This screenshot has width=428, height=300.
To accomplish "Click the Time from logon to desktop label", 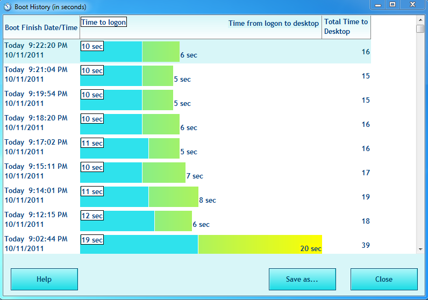I will pos(274,24).
